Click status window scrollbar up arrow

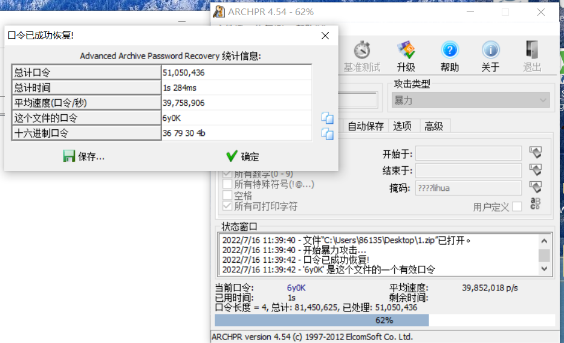[544, 240]
